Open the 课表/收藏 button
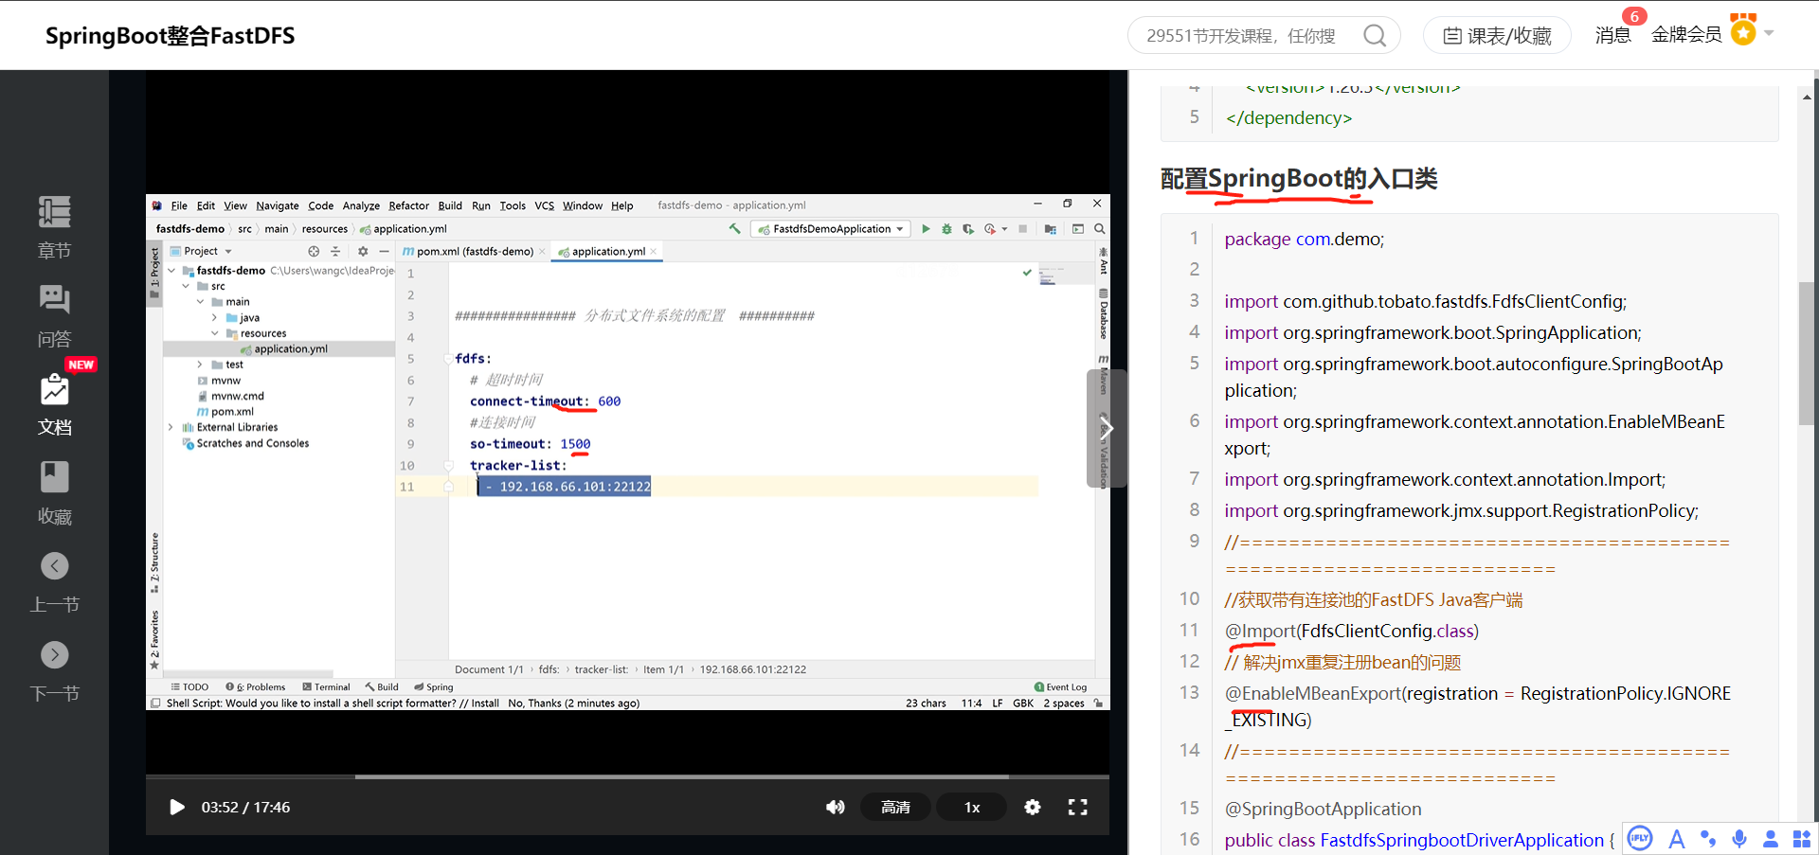The height and width of the screenshot is (855, 1819). (x=1497, y=36)
